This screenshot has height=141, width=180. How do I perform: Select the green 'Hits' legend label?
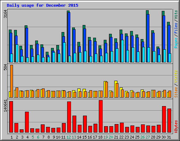click(176, 15)
